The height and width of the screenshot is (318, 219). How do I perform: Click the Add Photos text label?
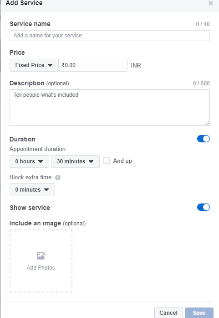pos(41,268)
